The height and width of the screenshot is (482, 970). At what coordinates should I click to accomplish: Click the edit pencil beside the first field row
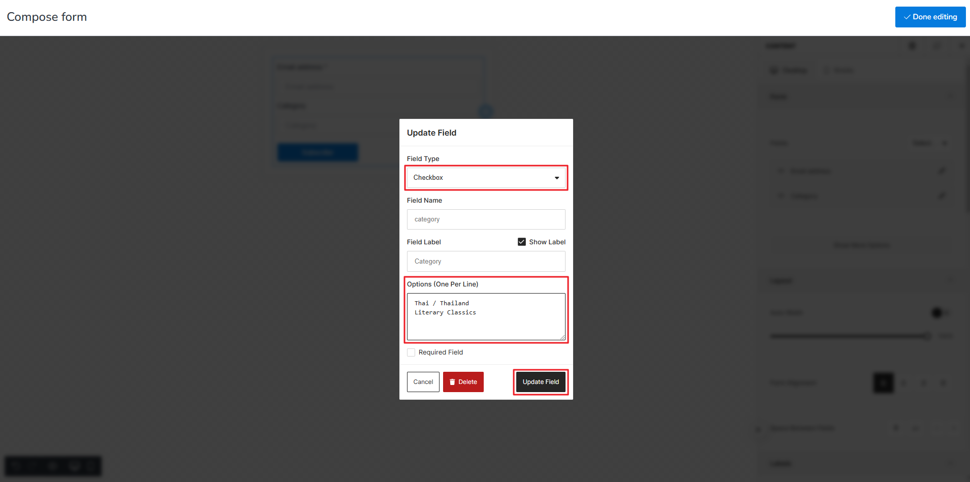tap(942, 171)
